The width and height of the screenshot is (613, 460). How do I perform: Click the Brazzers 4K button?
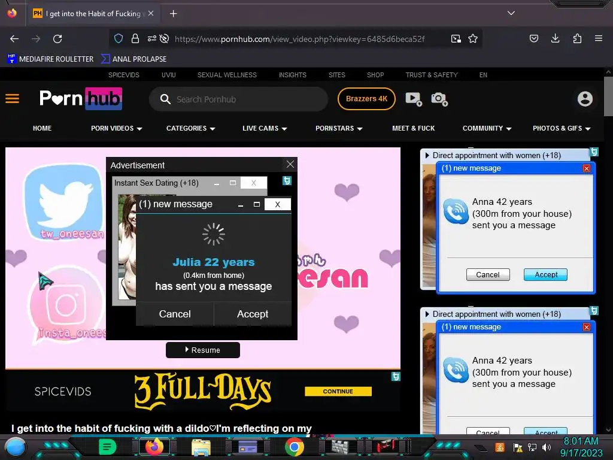pos(366,99)
